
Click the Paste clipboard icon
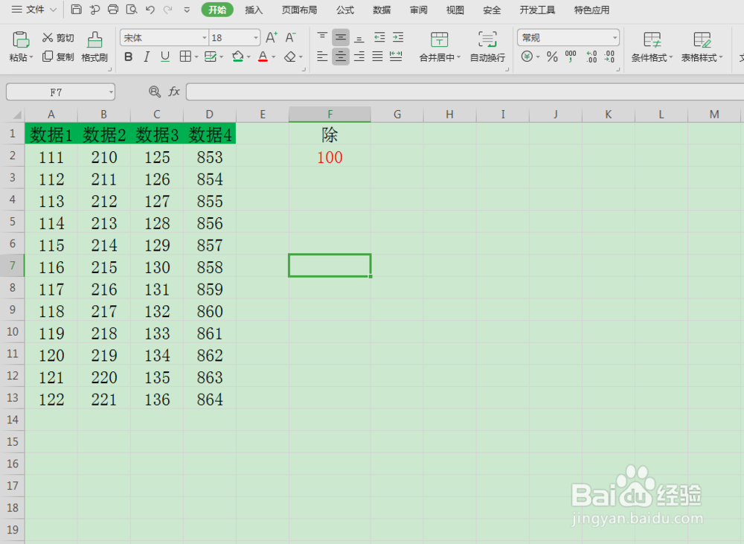click(20, 40)
